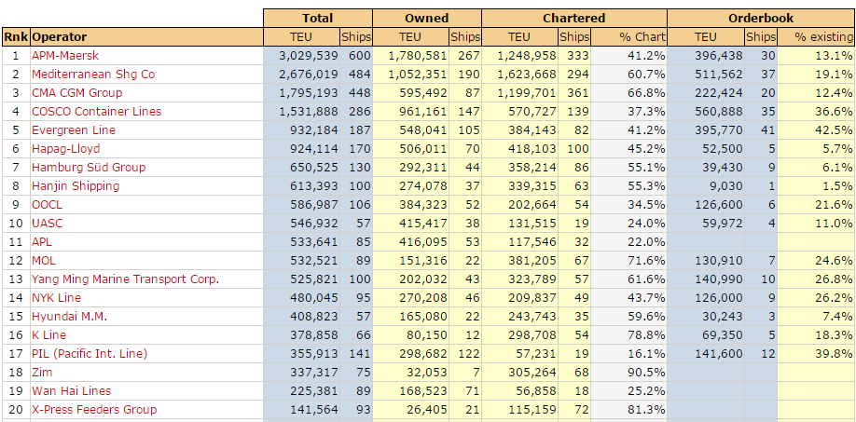Click NYK Line total TEU 480,045
856x422 pixels.
(x=314, y=298)
